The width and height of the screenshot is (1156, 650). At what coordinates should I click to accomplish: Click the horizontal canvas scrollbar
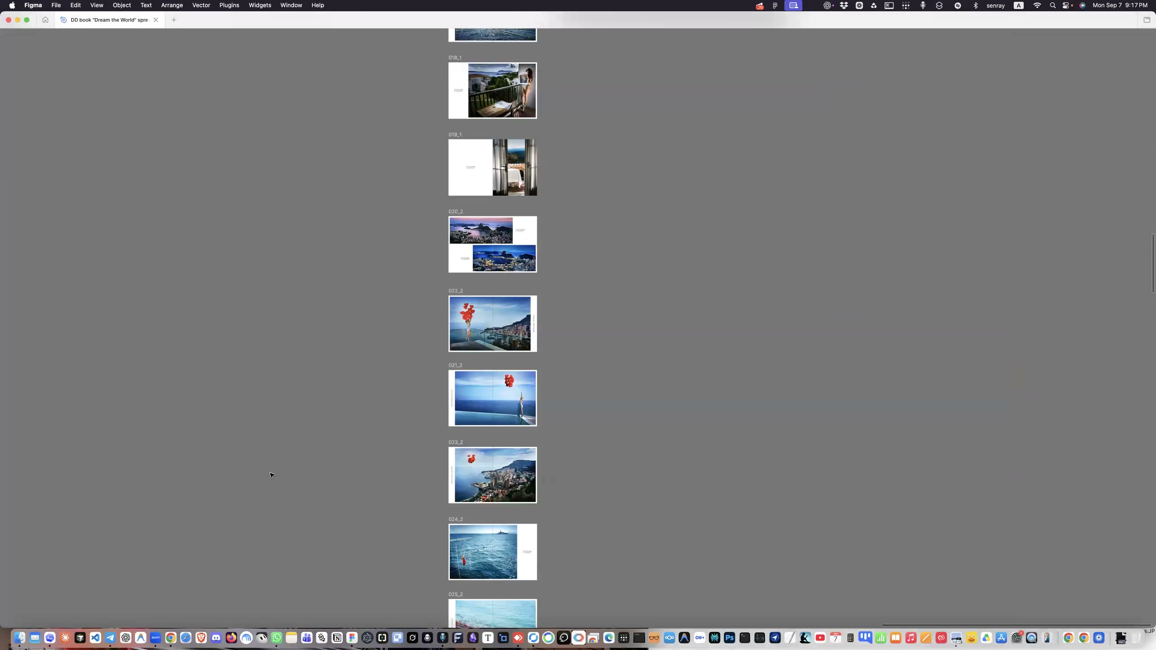(x=1016, y=625)
